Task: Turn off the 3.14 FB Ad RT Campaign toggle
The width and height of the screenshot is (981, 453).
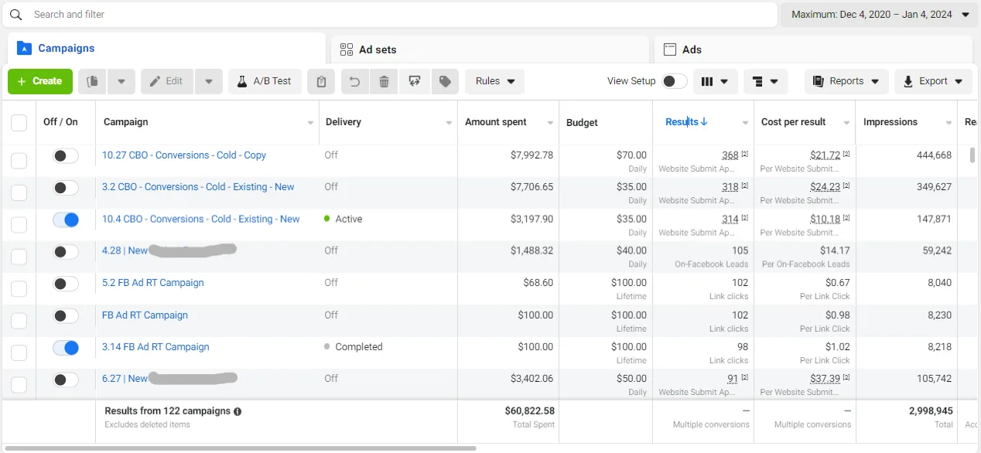Action: pos(66,347)
